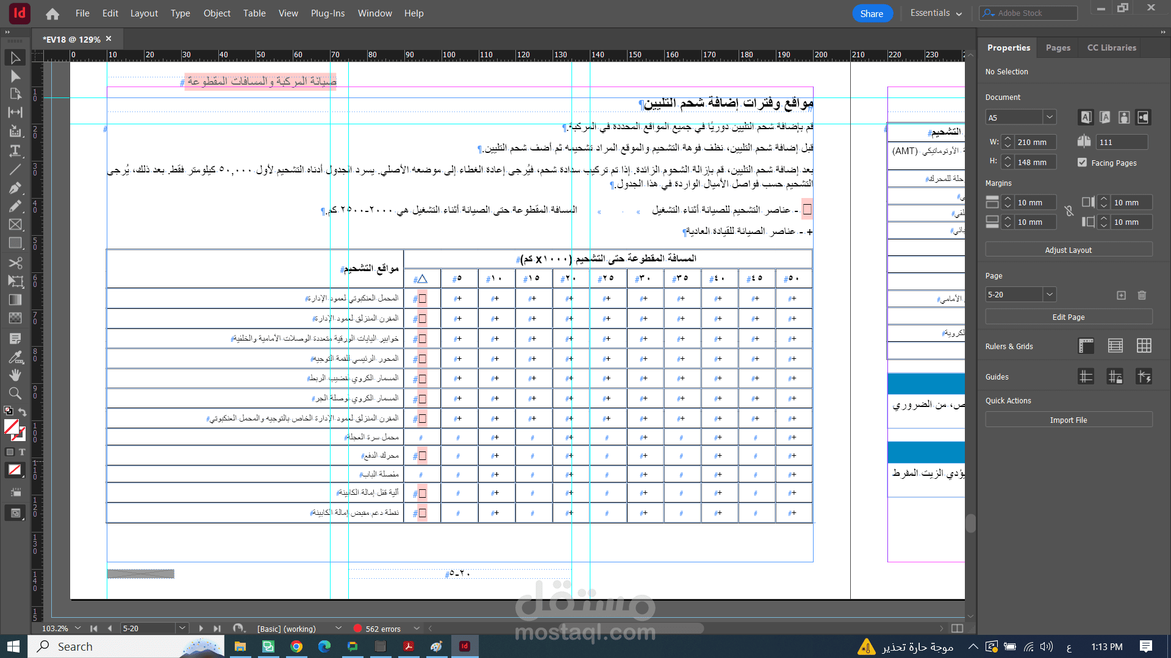The image size is (1171, 658).
Task: Select the Rectangle Frame tool
Action: [x=15, y=225]
